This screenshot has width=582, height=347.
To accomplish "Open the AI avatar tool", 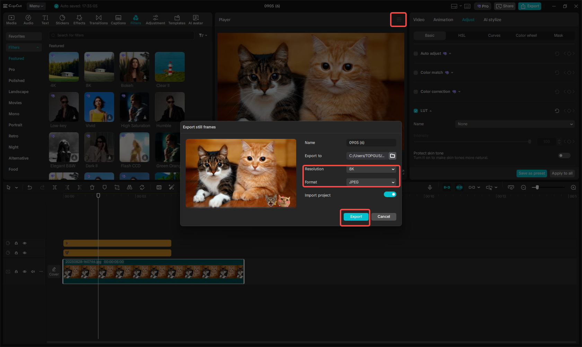I will [196, 20].
